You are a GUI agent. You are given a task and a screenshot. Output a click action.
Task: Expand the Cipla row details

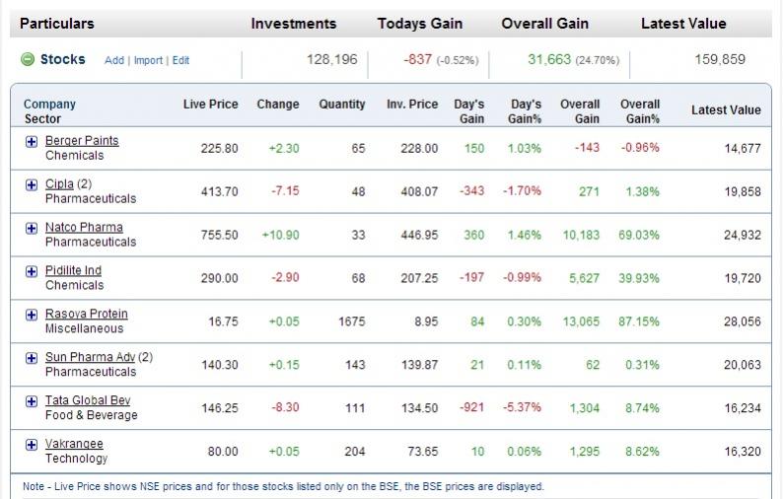click(x=32, y=185)
